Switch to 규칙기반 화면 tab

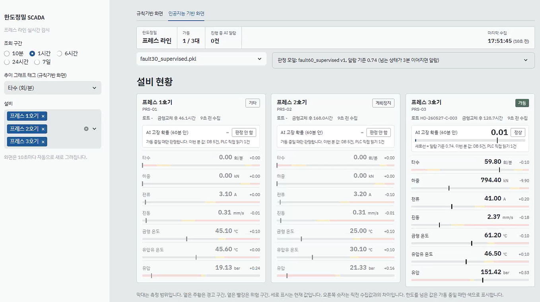tap(150, 13)
